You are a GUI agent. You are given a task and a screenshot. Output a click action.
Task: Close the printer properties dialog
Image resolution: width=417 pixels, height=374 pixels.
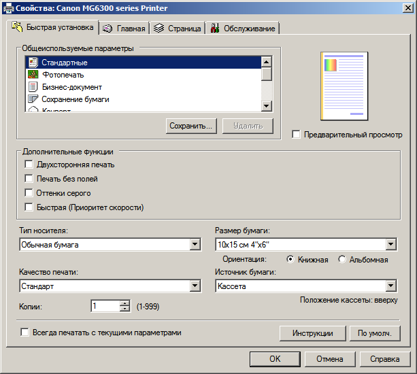tap(408, 8)
